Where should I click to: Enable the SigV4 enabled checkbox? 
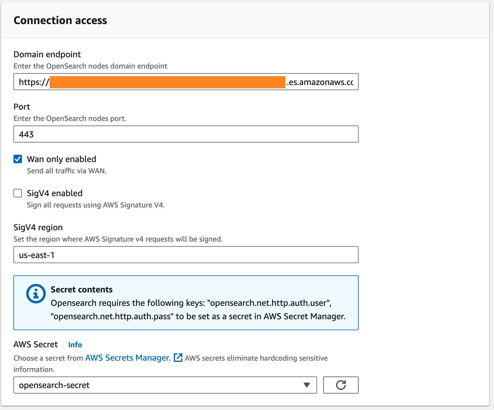pyautogui.click(x=18, y=193)
